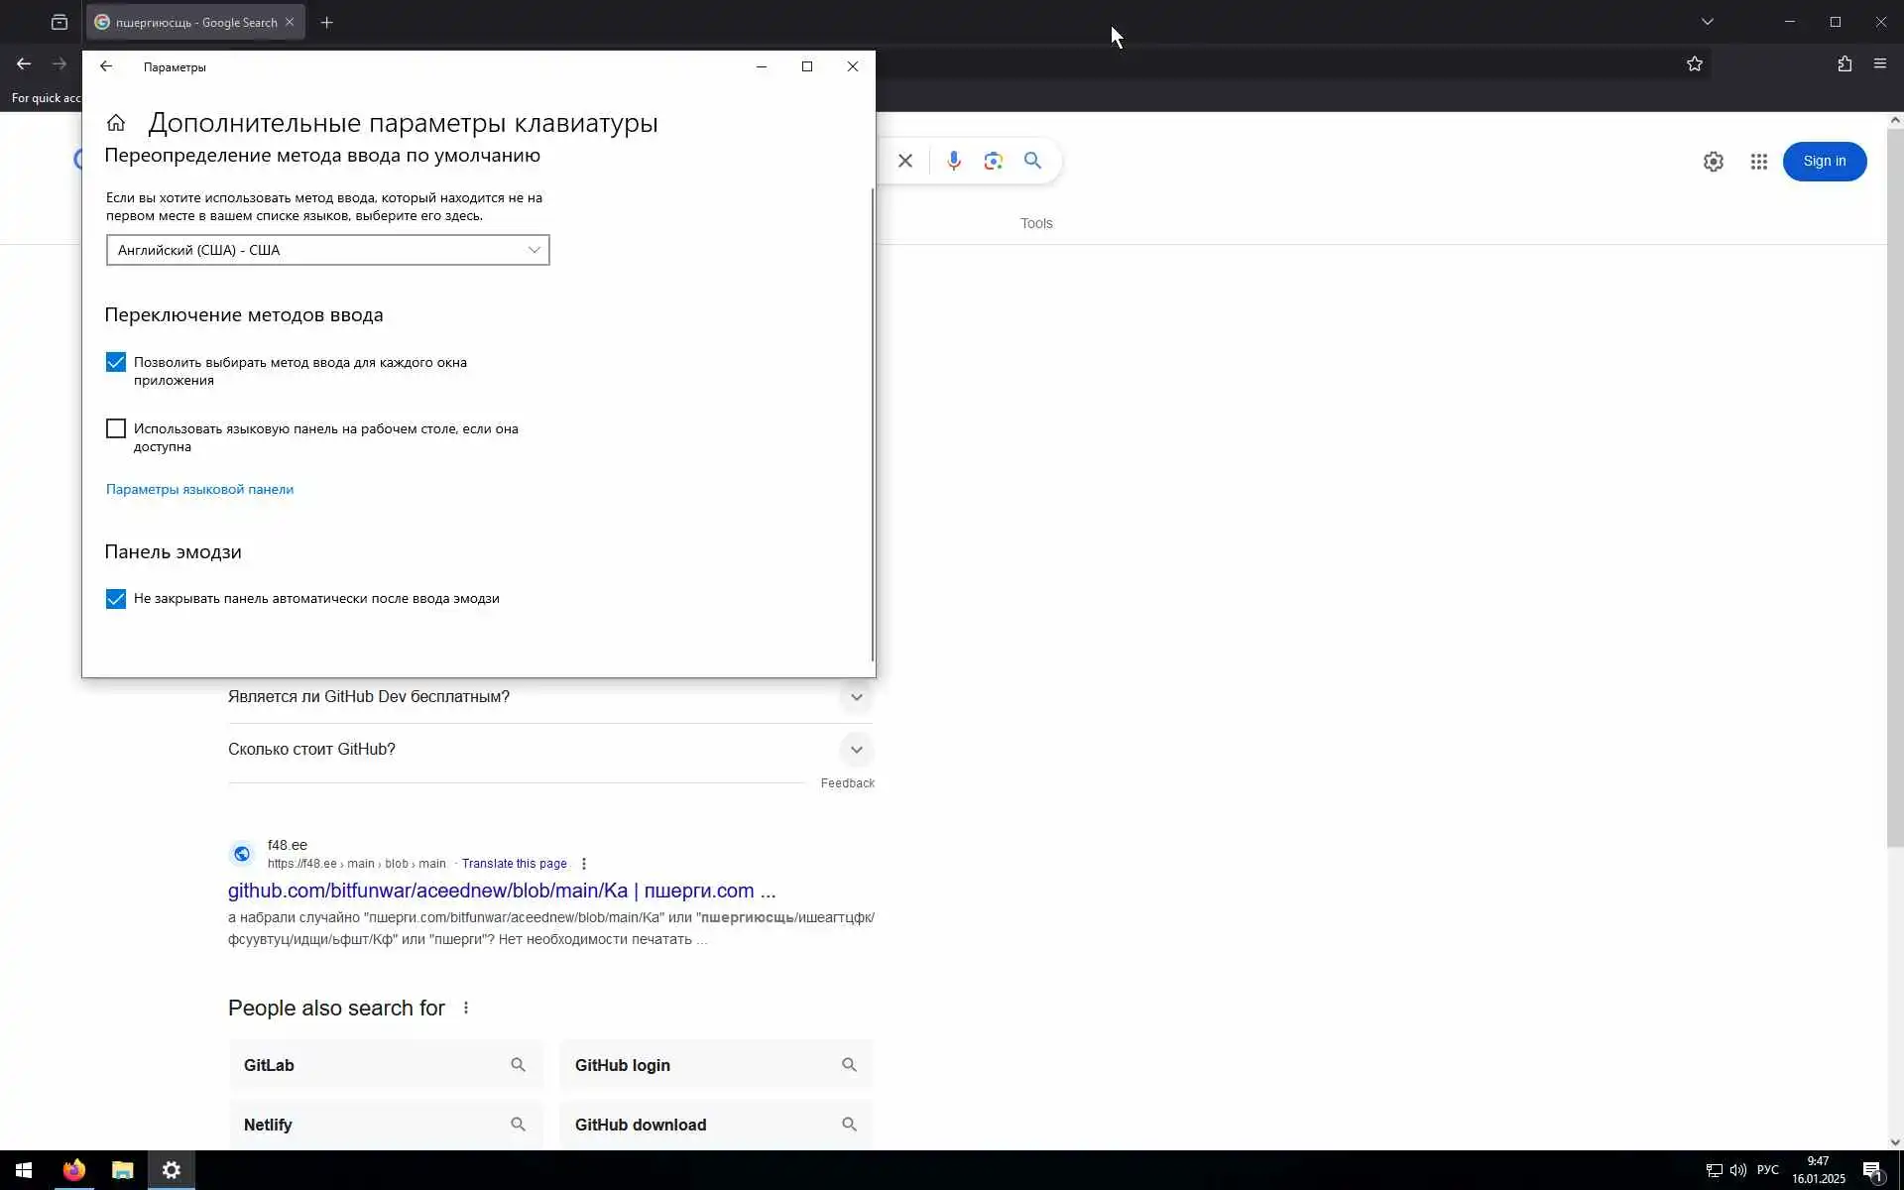Expand 'Является ли GitHub Dev бесплатным?' question
Screen dimensions: 1904x1190
tap(856, 697)
